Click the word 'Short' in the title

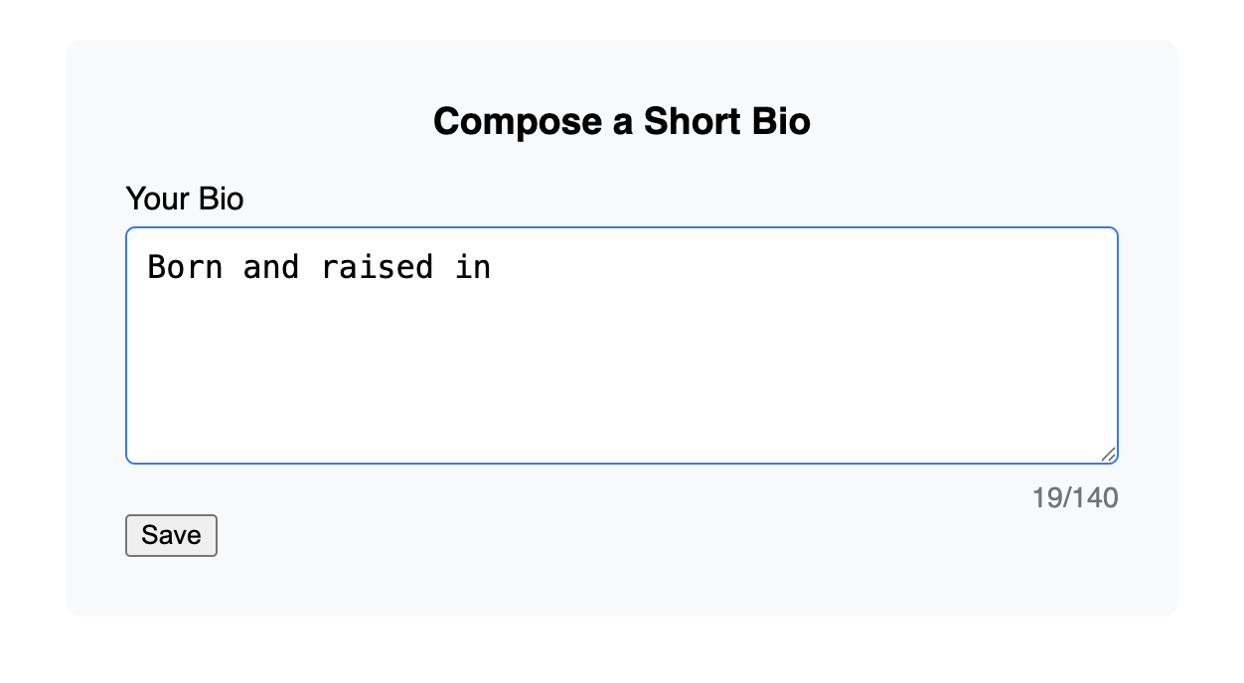click(x=690, y=121)
